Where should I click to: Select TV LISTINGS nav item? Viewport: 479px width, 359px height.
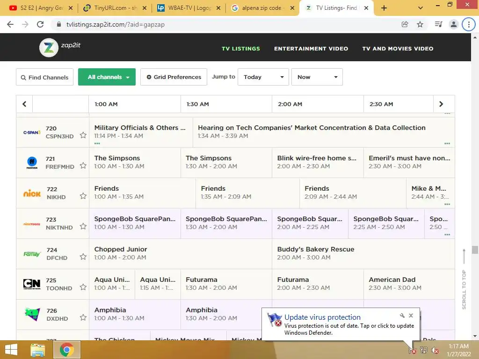point(241,49)
